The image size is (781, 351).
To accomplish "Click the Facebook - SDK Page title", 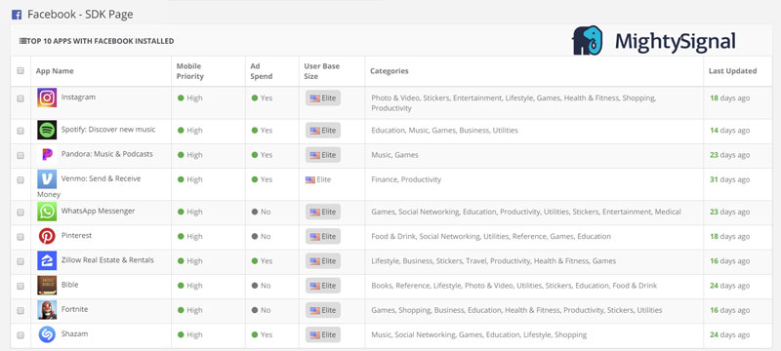I will 80,15.
